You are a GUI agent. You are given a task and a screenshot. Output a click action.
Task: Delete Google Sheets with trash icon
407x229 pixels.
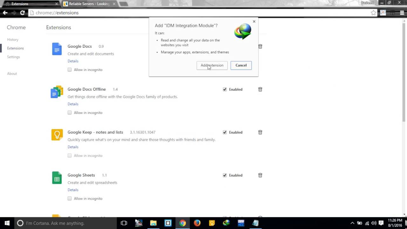(260, 175)
